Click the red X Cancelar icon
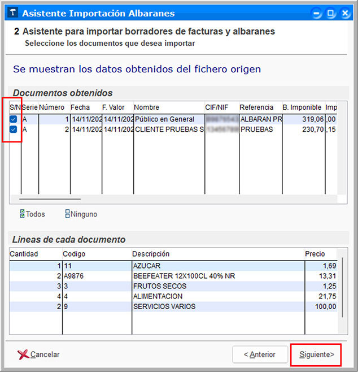Image resolution: width=358 pixels, height=372 pixels. 23,354
